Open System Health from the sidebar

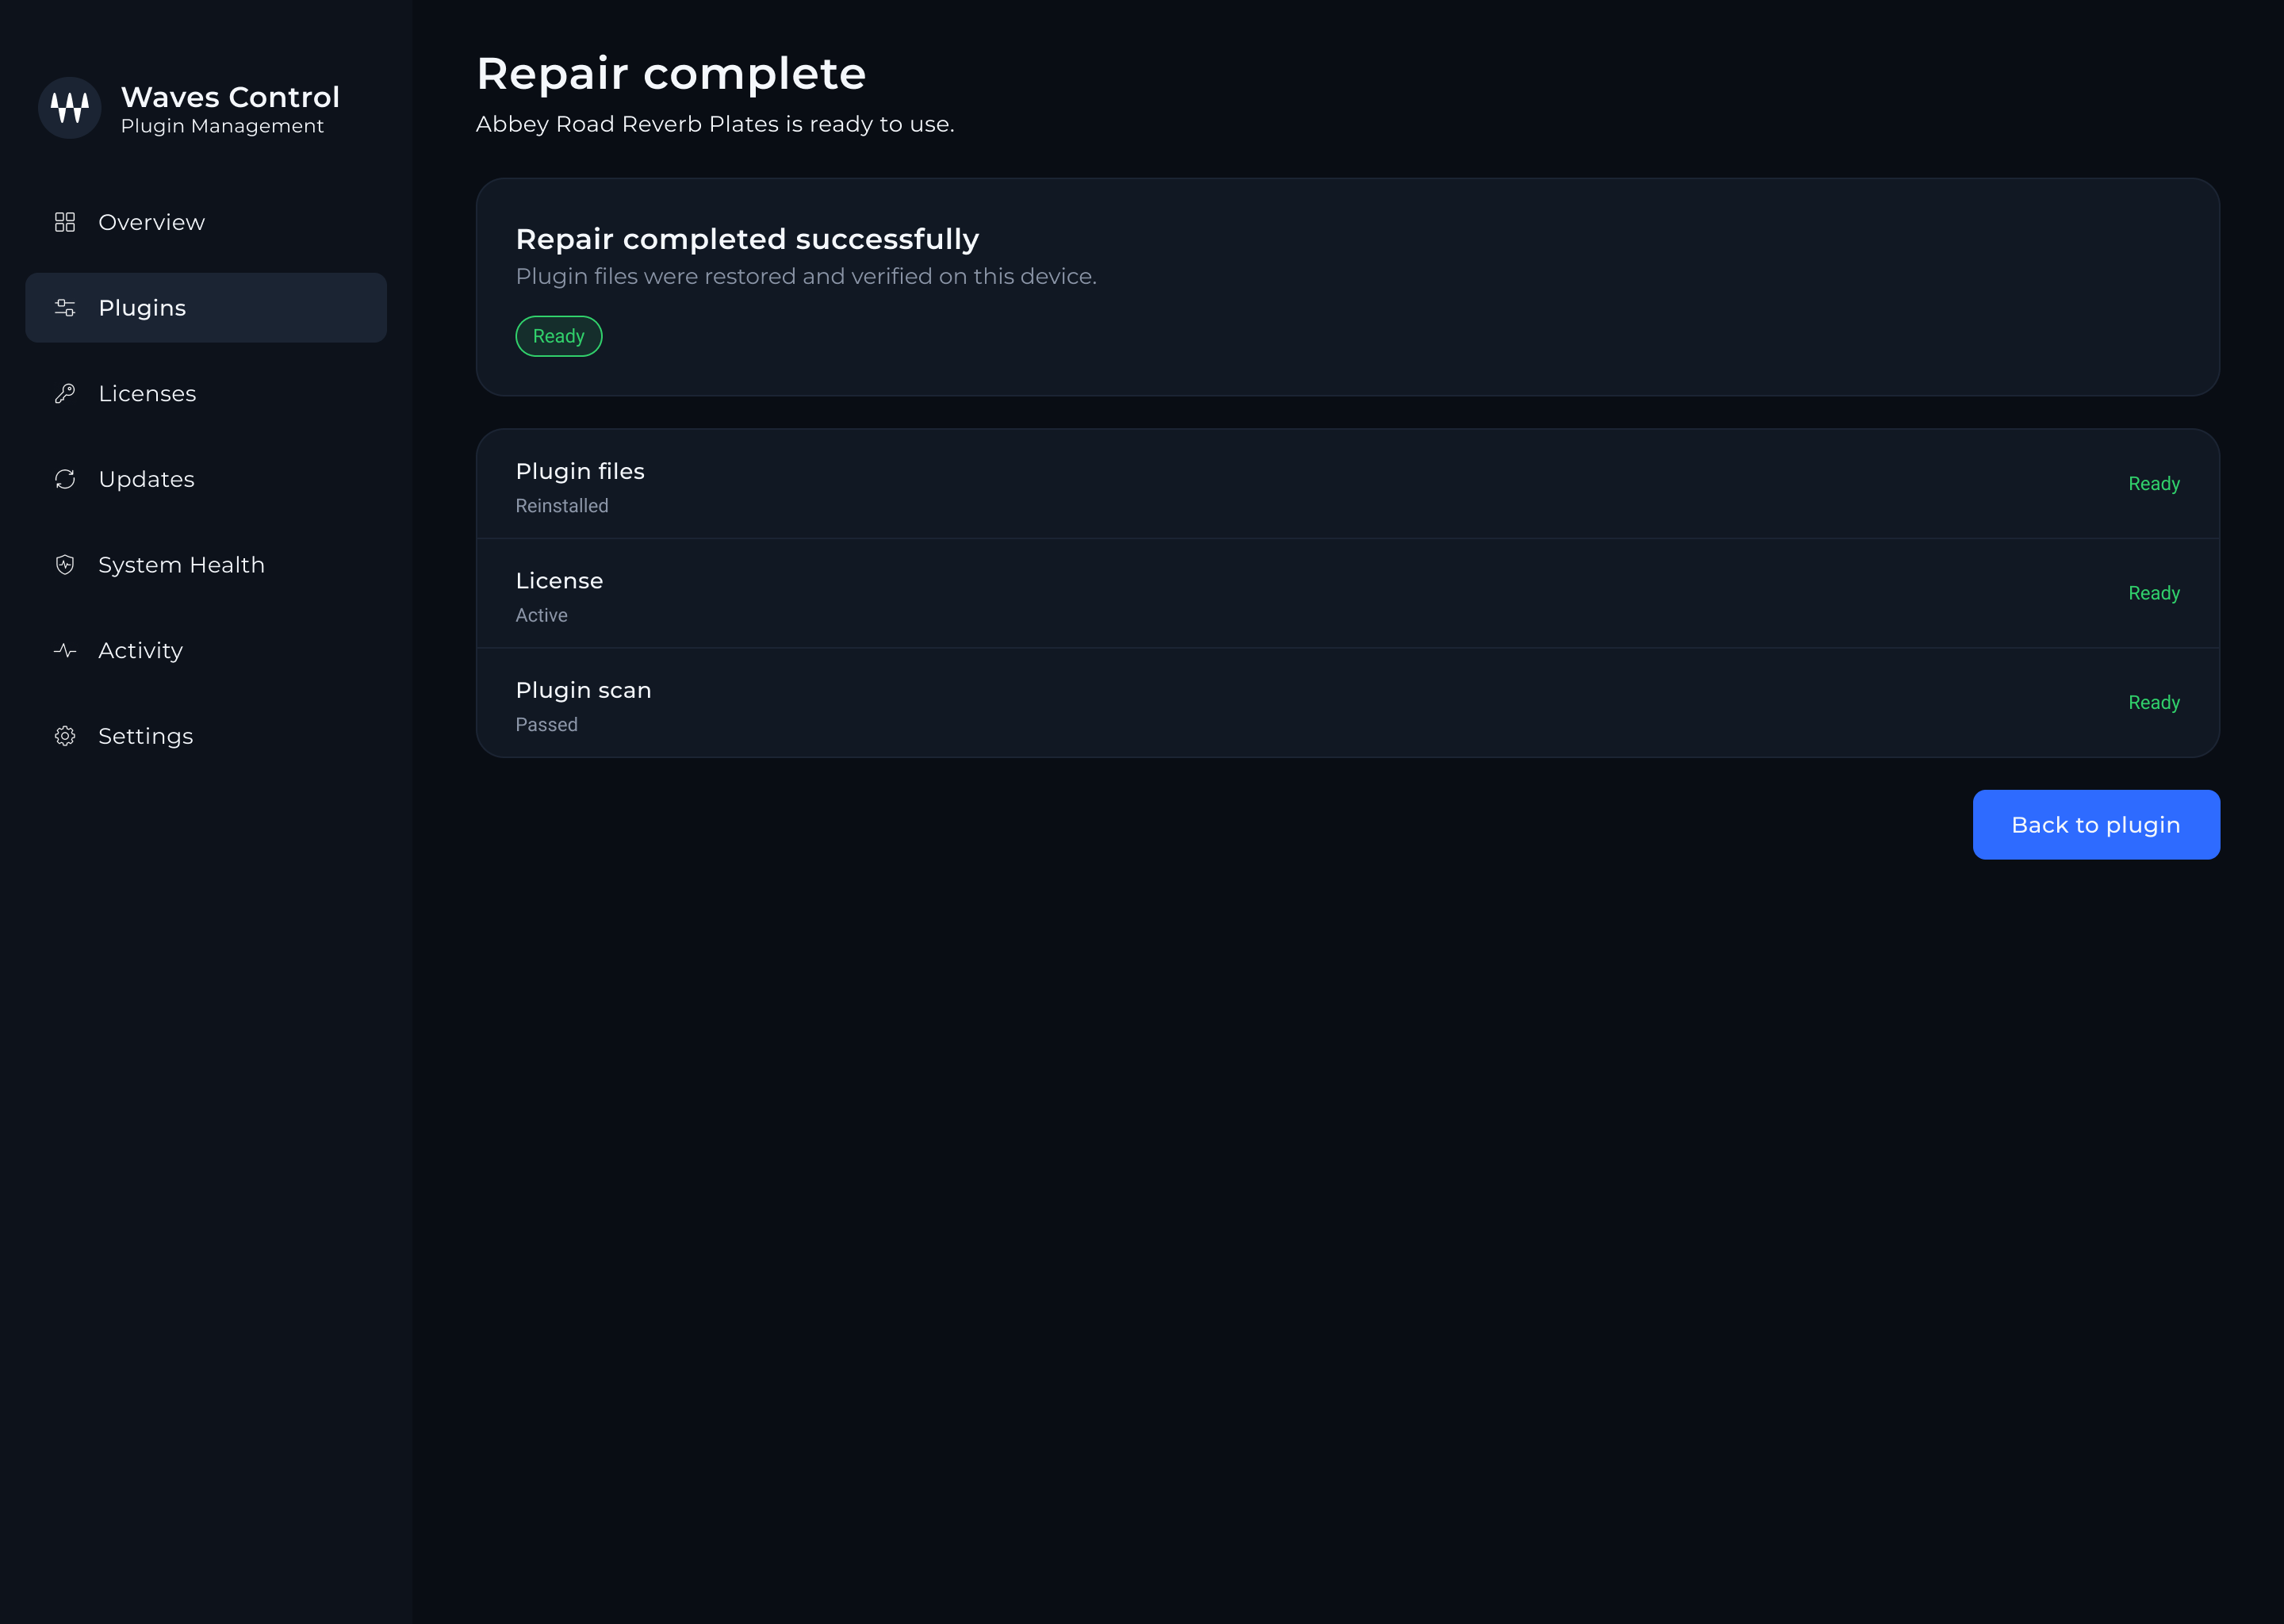[206, 565]
